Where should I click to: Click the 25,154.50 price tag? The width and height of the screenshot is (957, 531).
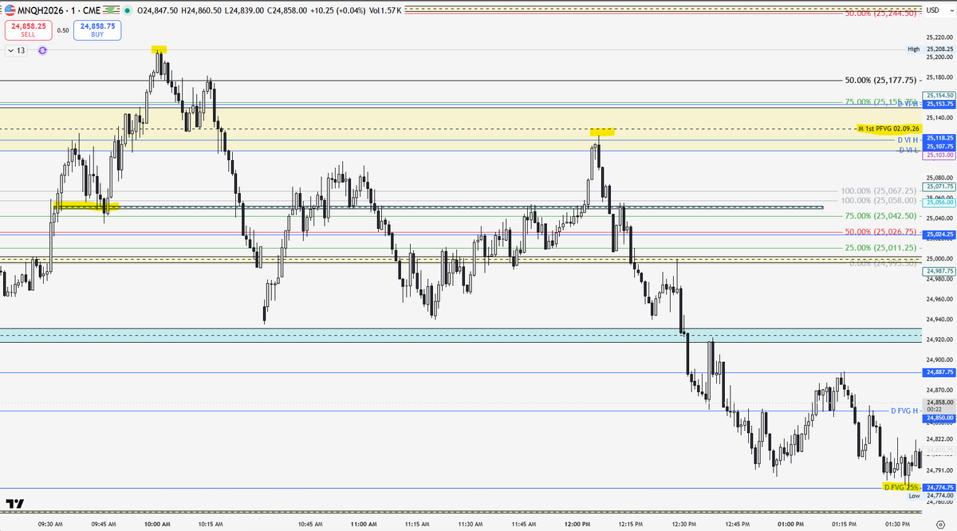(939, 95)
